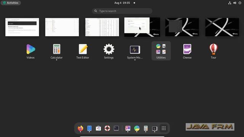Image resolution: width=244 pixels, height=137 pixels.
Task: Open the network status icon
Action: point(230,3)
